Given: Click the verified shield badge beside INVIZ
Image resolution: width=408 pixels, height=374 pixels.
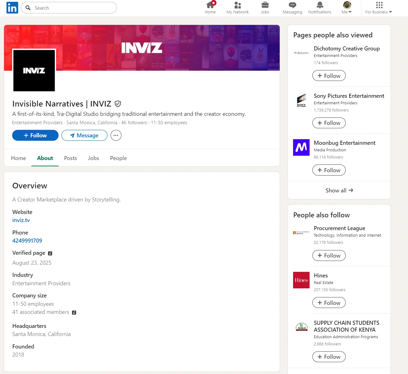Looking at the screenshot, I should click(x=118, y=104).
